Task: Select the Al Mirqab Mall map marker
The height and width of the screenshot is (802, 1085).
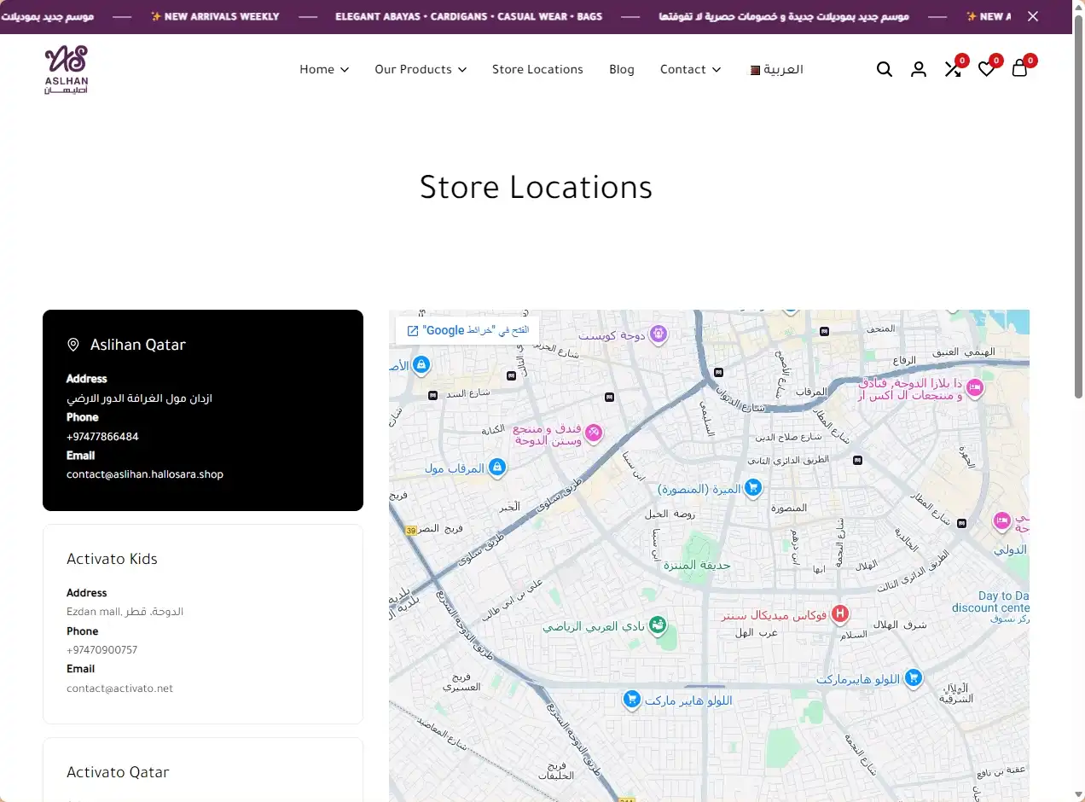Action: point(497,467)
